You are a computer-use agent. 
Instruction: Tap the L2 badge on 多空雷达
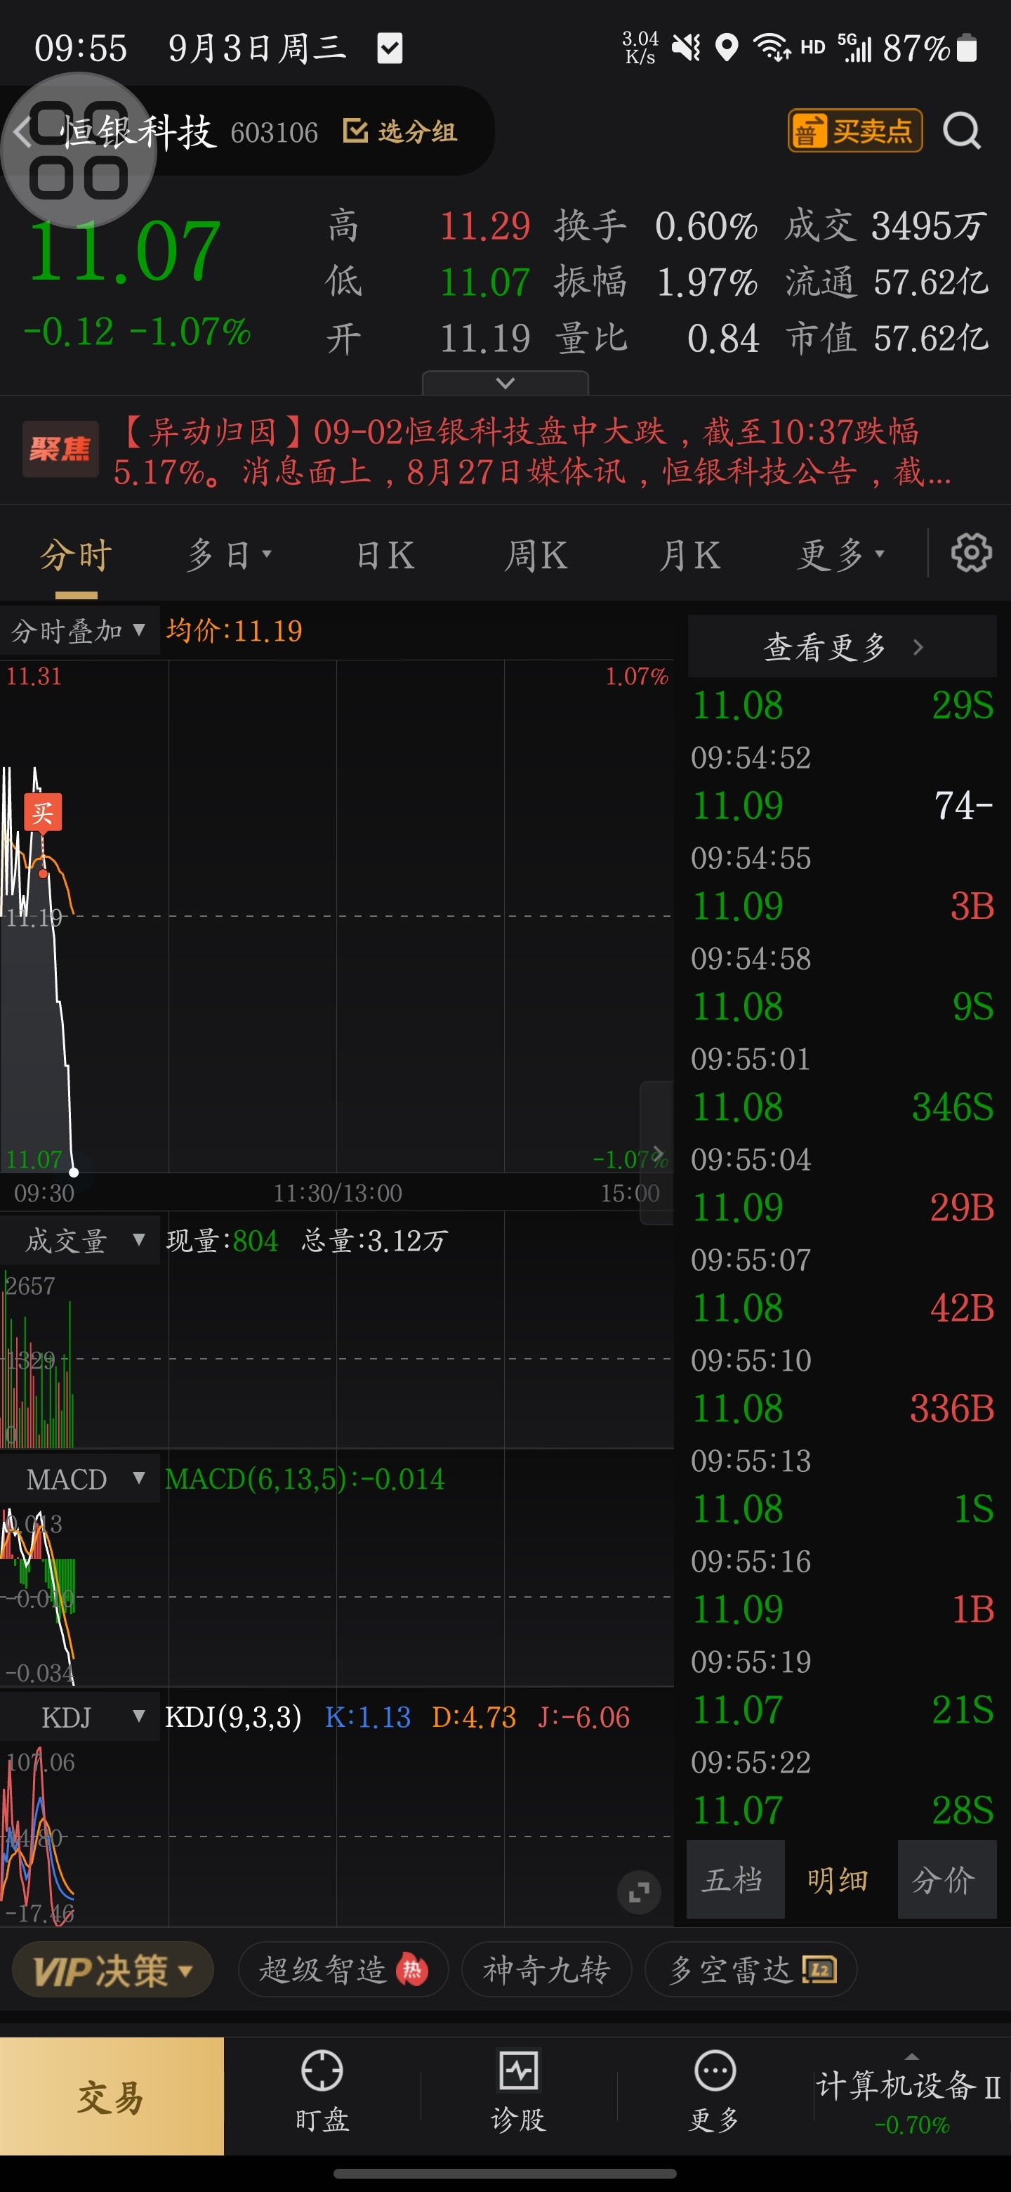(x=820, y=1969)
